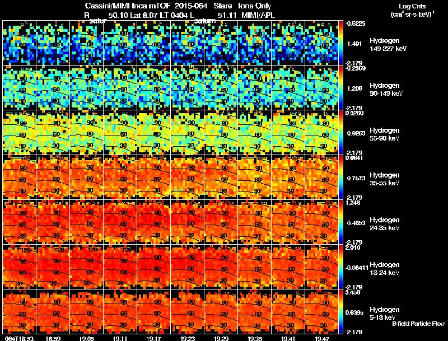Select the 55-90 keV panel at 19:05
Screen dimensions: 448x341
coord(87,133)
